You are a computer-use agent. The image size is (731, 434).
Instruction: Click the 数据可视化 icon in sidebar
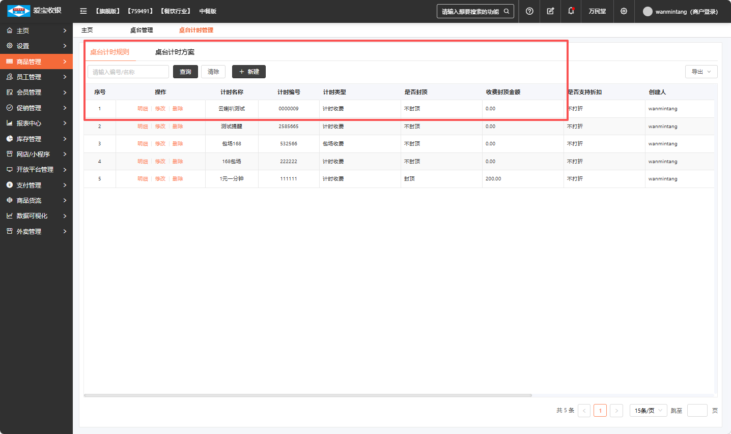point(9,215)
